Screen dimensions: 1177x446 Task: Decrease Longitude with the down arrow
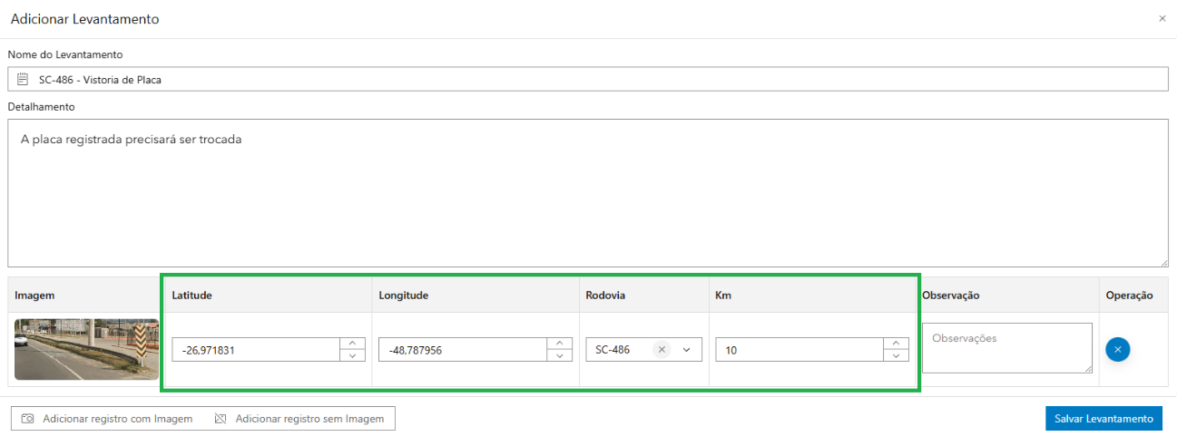click(559, 355)
